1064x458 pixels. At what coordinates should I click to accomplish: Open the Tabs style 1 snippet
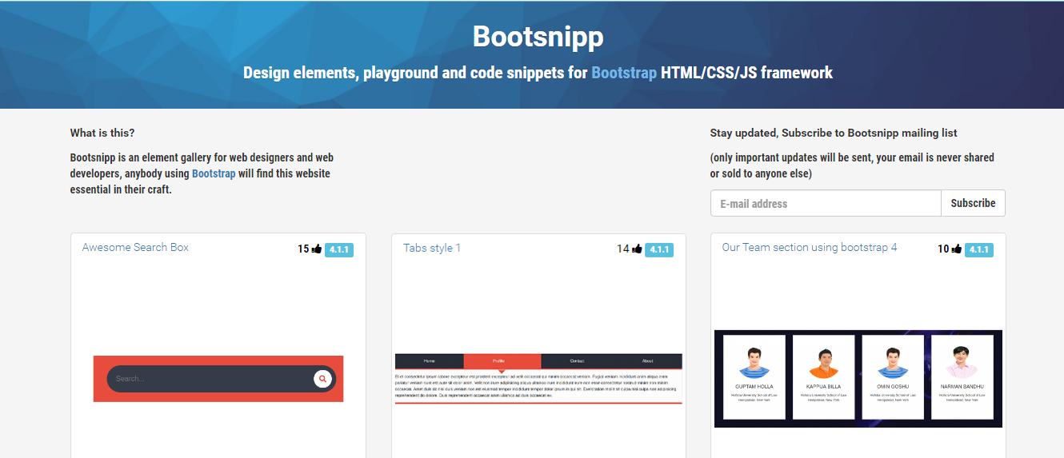point(432,248)
